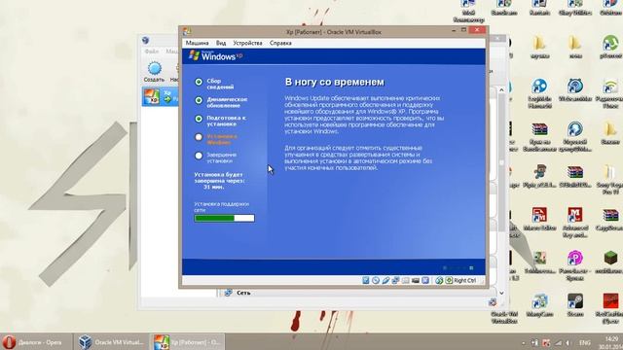Screen dimensions: 623x350
Task: Open the Вид menu
Action: 221,43
